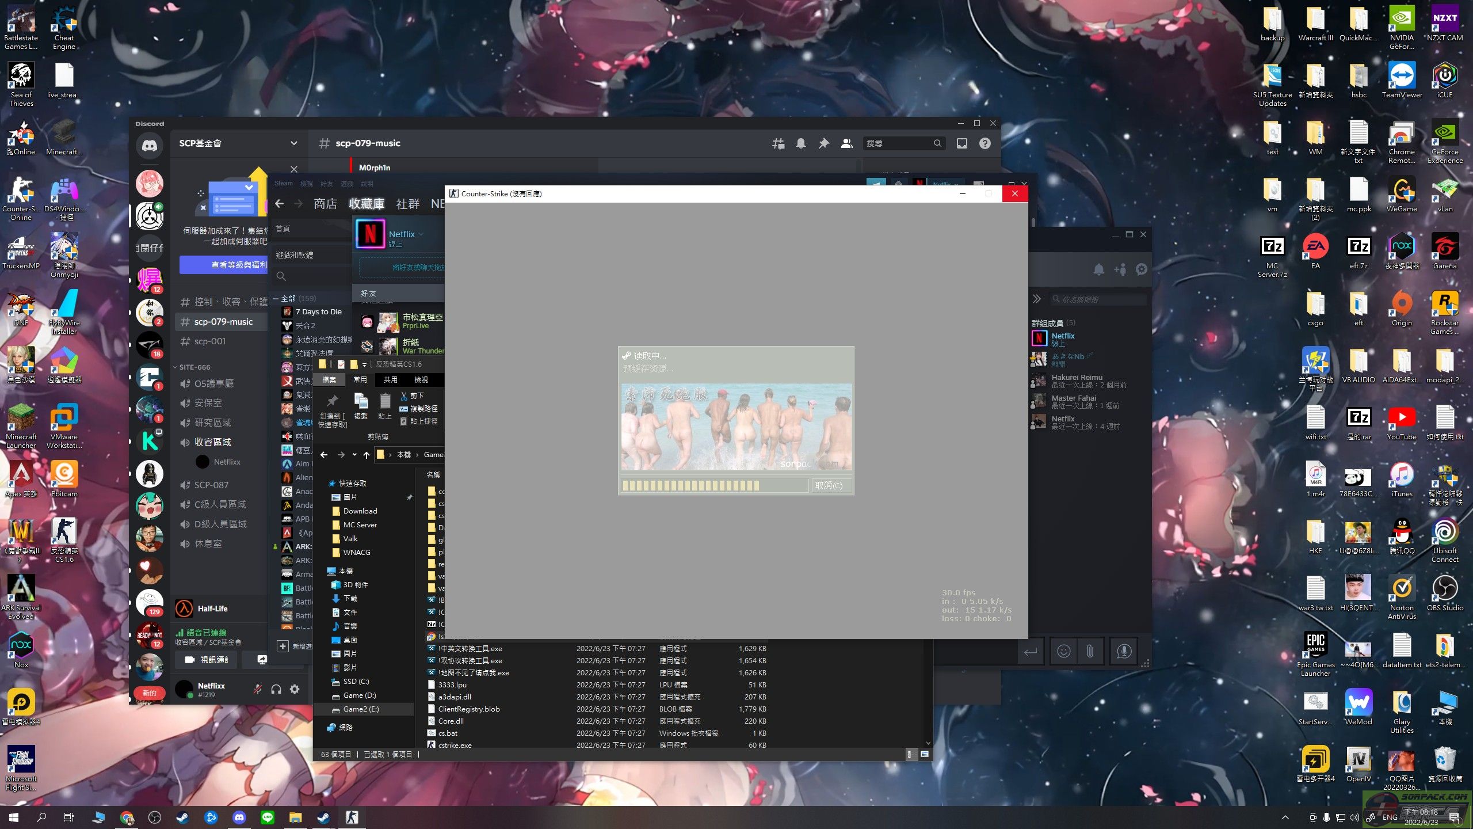Image resolution: width=1473 pixels, height=829 pixels.
Task: Toggle Discord microphone mute button
Action: point(258,689)
